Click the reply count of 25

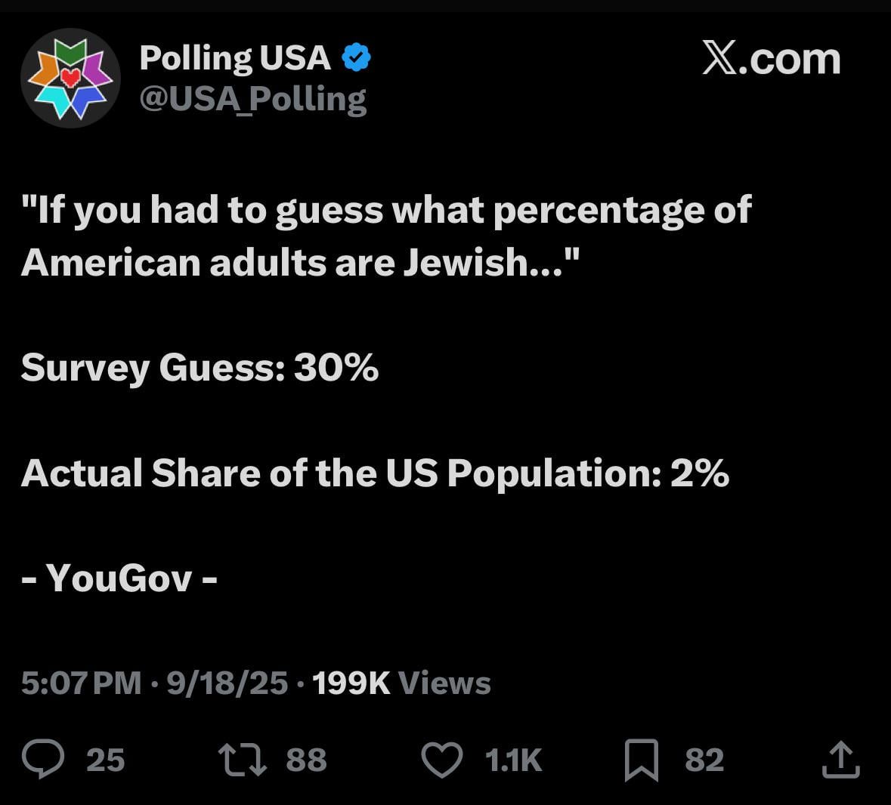tap(105, 760)
